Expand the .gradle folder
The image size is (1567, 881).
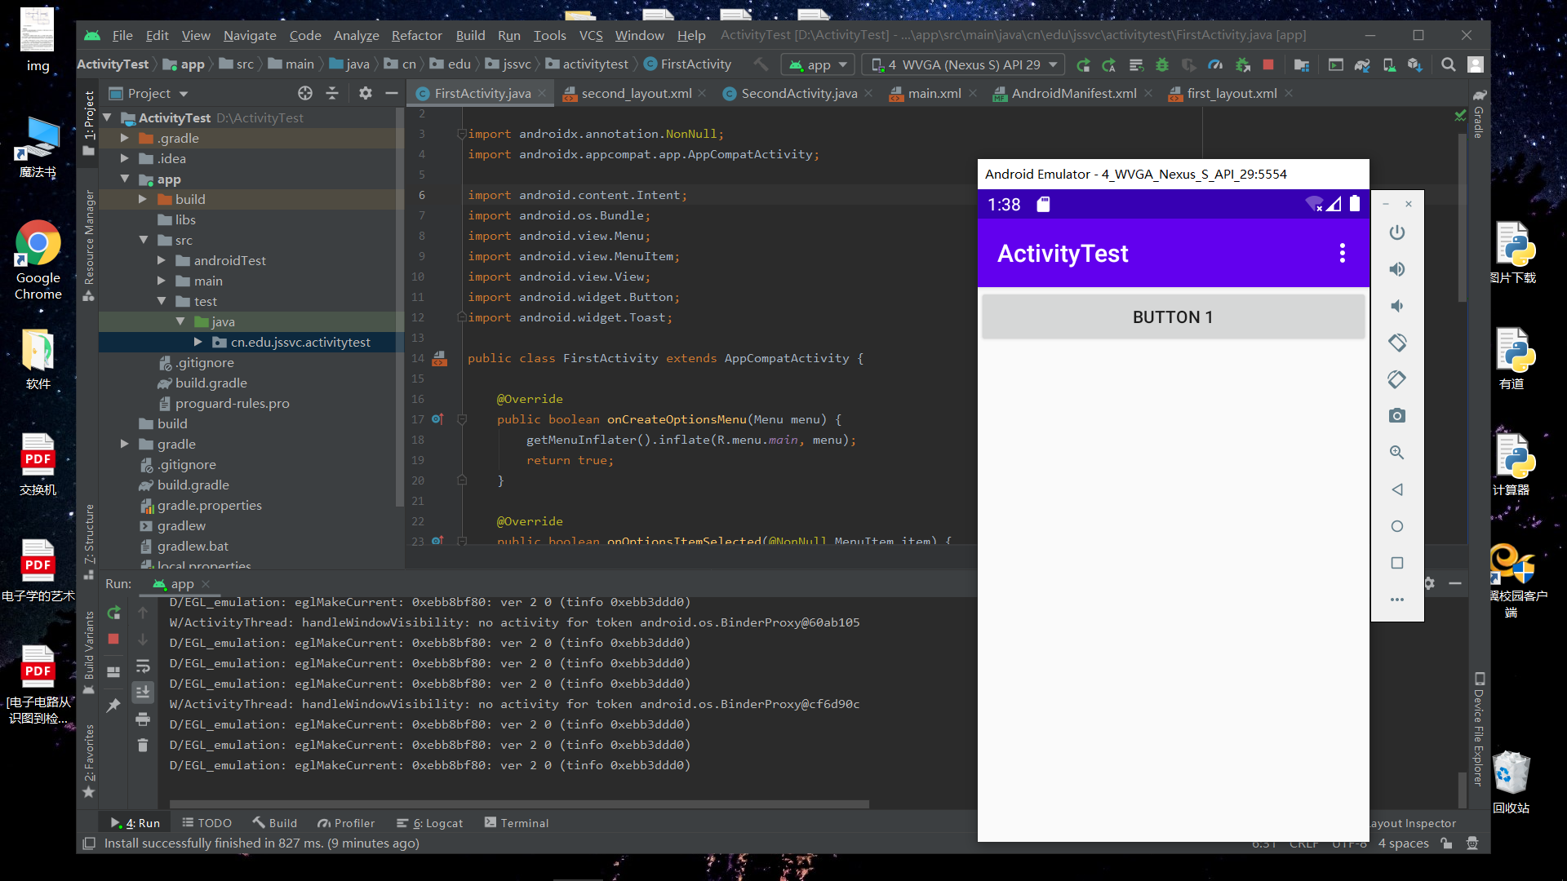125,138
